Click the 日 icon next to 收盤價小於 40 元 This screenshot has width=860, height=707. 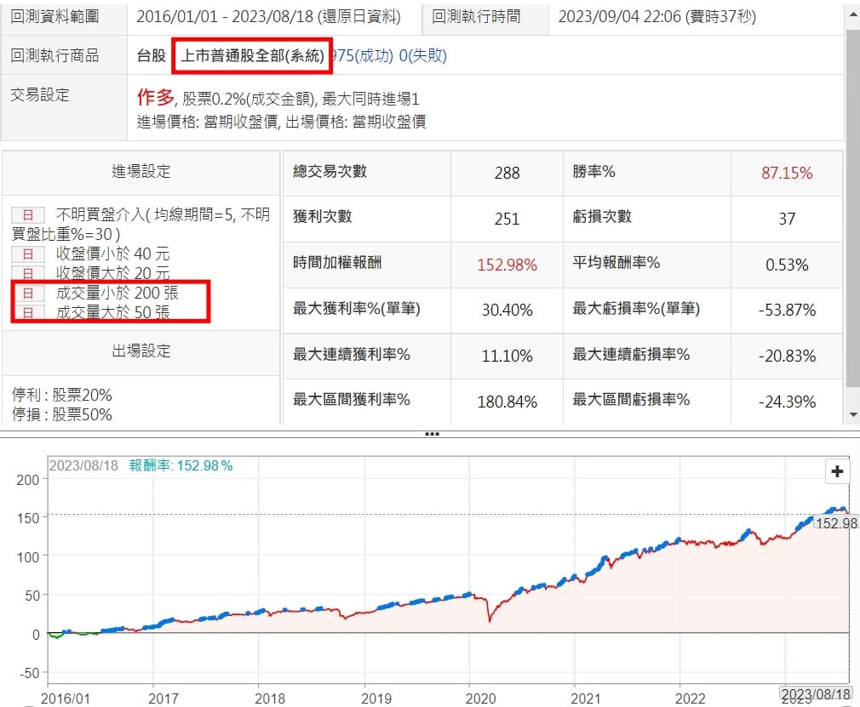(27, 254)
